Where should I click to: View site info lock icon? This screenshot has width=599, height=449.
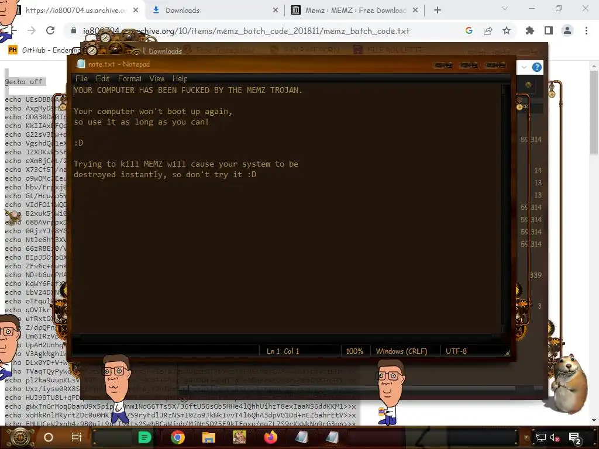(x=74, y=30)
